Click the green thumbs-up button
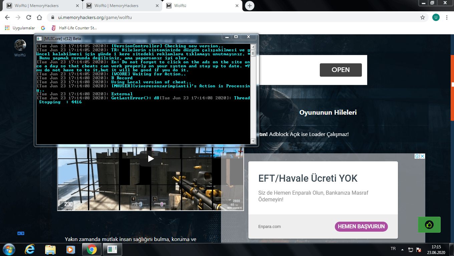The height and width of the screenshot is (256, 454). 429,225
